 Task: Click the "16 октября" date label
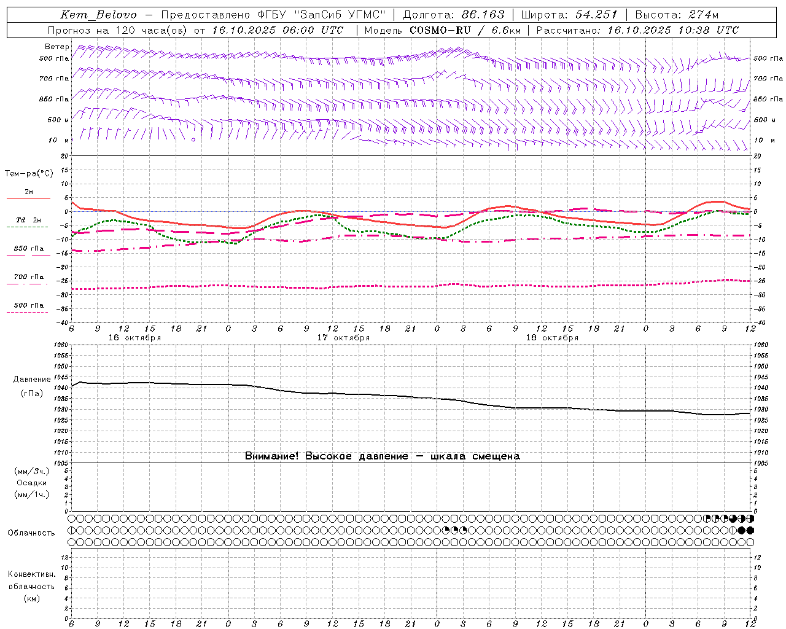pos(134,338)
